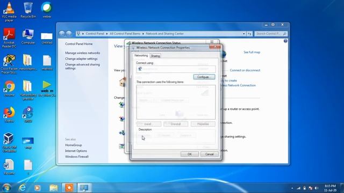Click All Control Panel Items breadcrumb
This screenshot has height=193, width=344.
click(125, 34)
